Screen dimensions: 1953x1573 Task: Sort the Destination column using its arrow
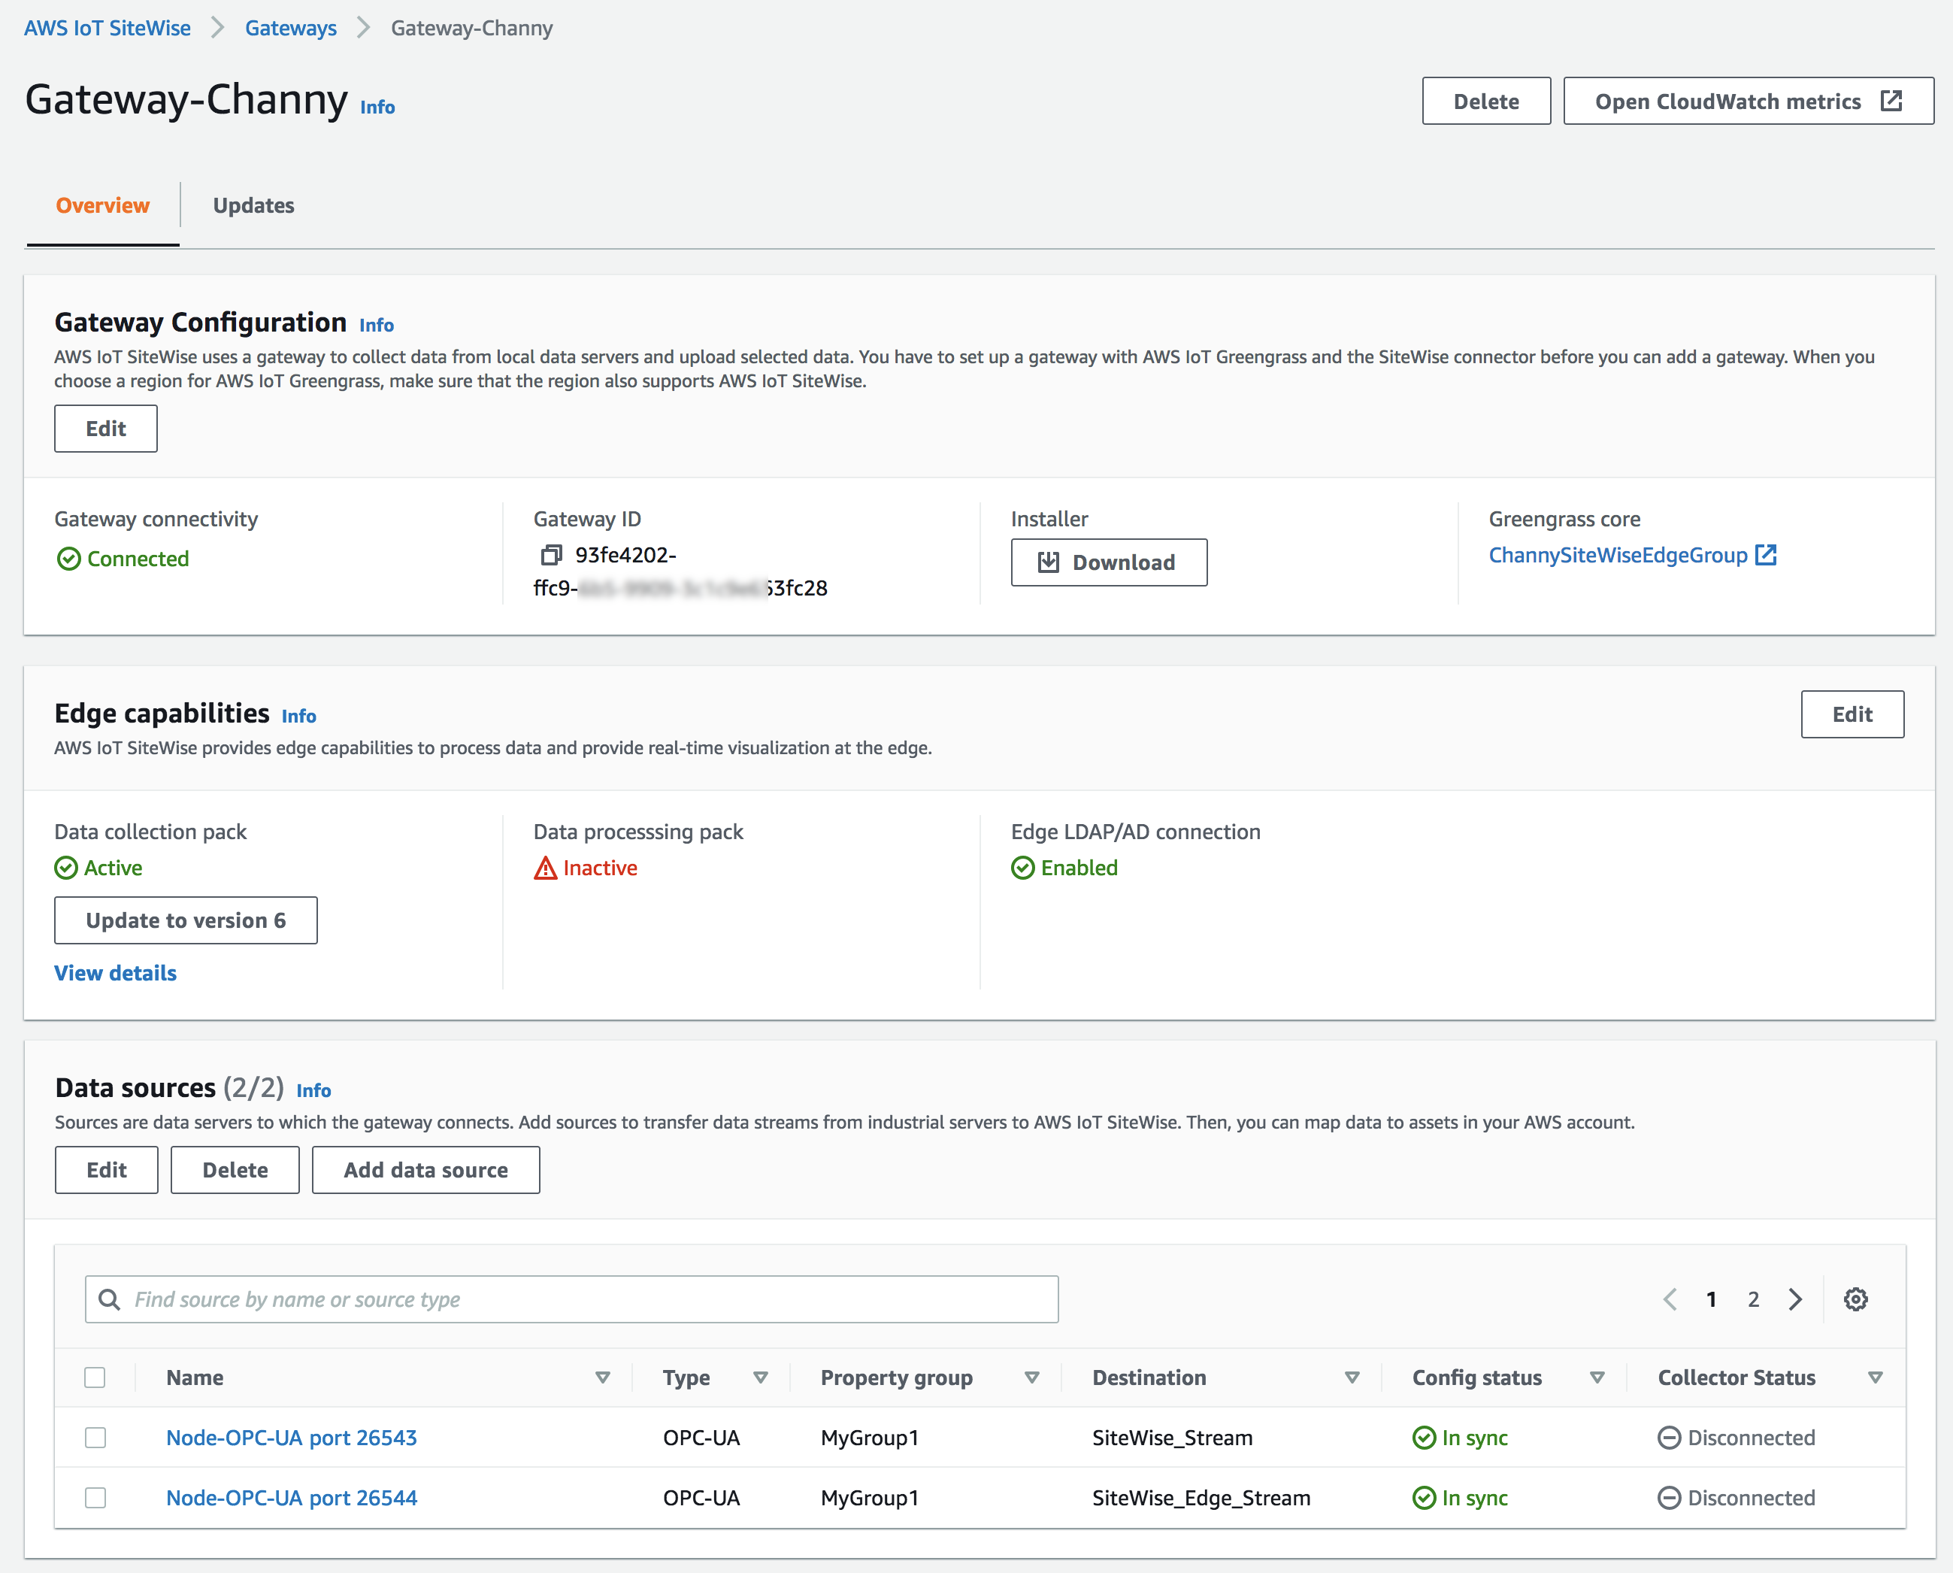pos(1352,1378)
